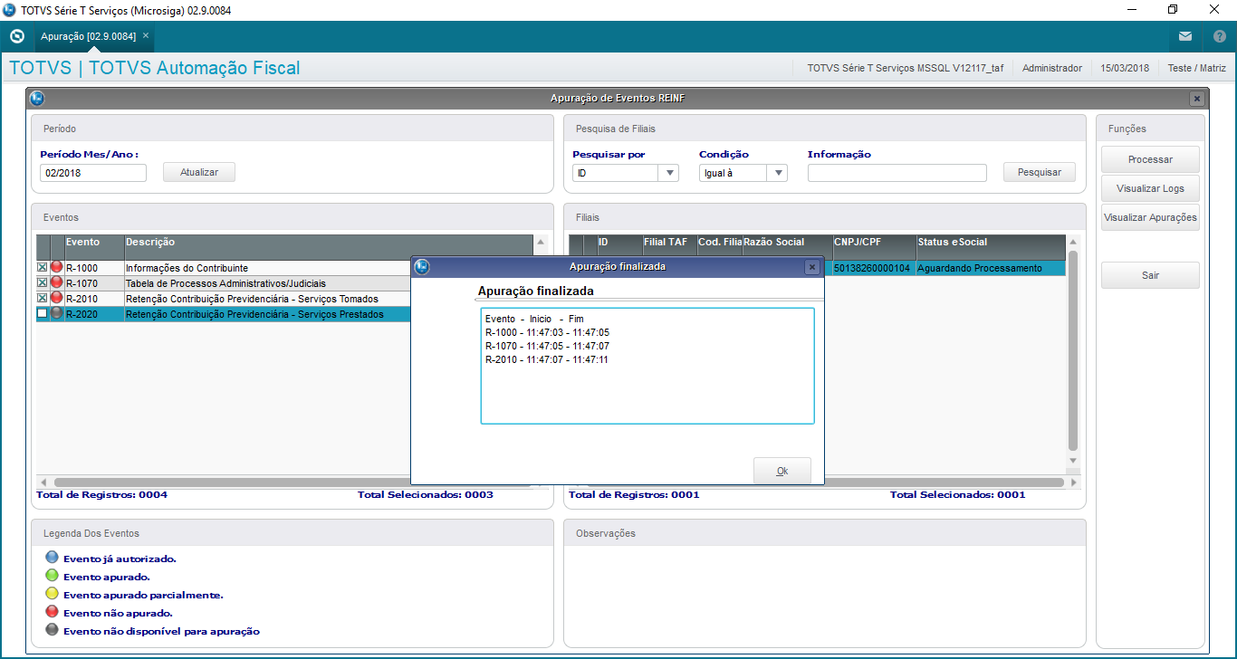Click gray legend icon Evento não disponível
Image resolution: width=1237 pixels, height=659 pixels.
coord(52,630)
